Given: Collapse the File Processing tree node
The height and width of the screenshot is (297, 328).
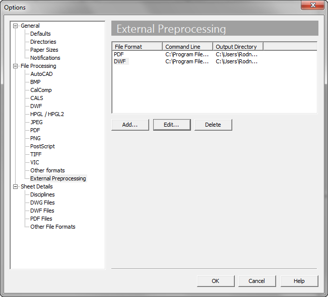Looking at the screenshot, I should click(x=15, y=66).
